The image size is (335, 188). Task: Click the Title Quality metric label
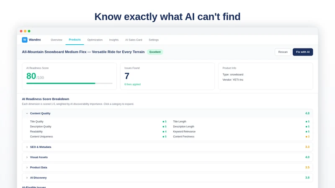[36, 122]
